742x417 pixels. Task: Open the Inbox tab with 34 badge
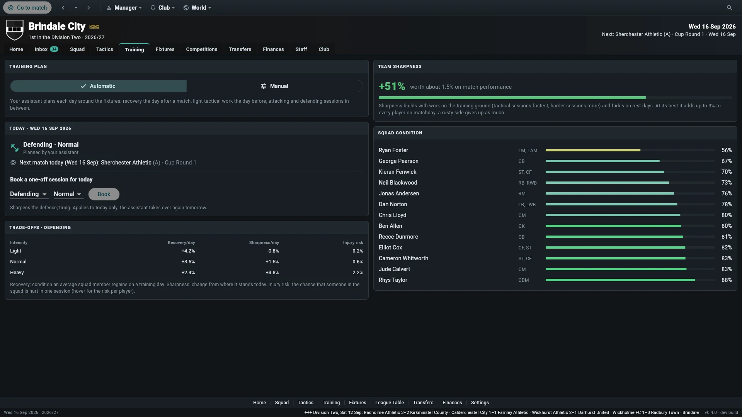coord(46,49)
